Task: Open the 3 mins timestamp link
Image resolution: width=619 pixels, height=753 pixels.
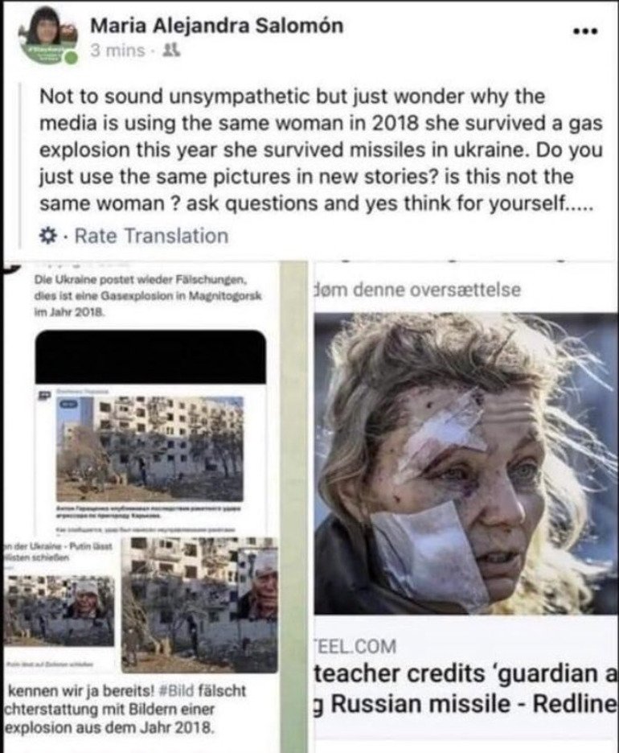Action: [117, 50]
